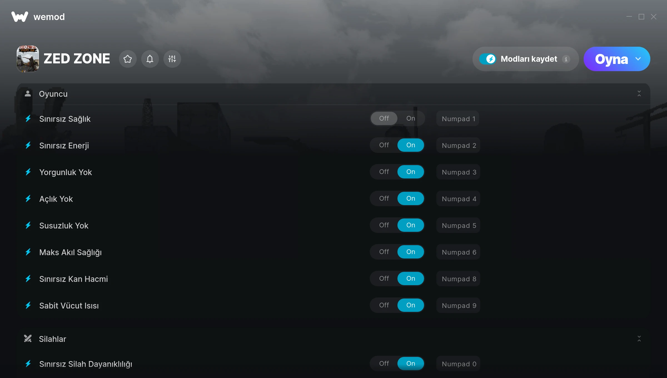Show the info icon next to Modları kaydet
This screenshot has width=667, height=378.
[566, 59]
